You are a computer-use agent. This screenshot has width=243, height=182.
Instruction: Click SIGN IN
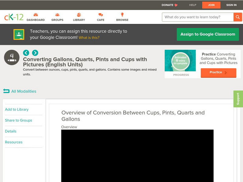pos(231,5)
